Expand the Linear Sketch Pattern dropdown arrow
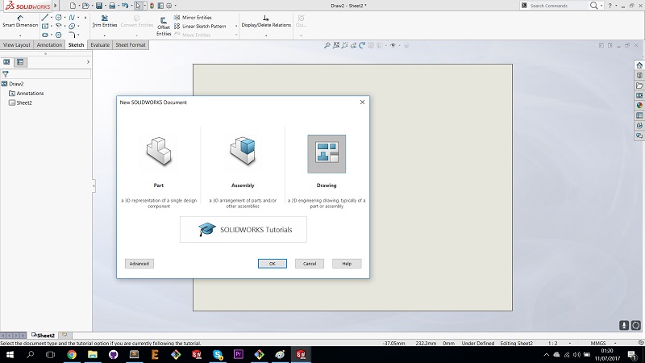 pos(236,26)
